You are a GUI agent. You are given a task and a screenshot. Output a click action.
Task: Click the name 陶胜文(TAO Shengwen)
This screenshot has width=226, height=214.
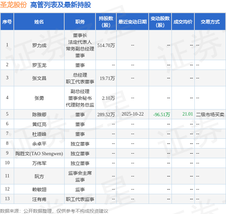[x=39, y=154]
